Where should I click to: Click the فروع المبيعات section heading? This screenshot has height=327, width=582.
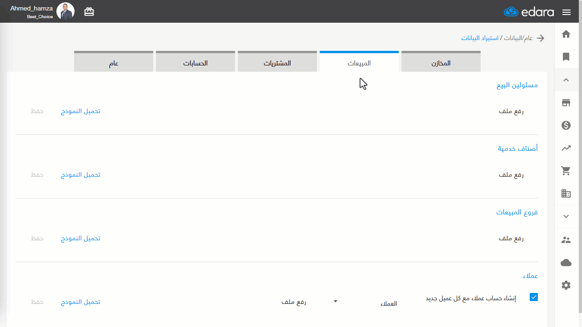pyautogui.click(x=517, y=212)
